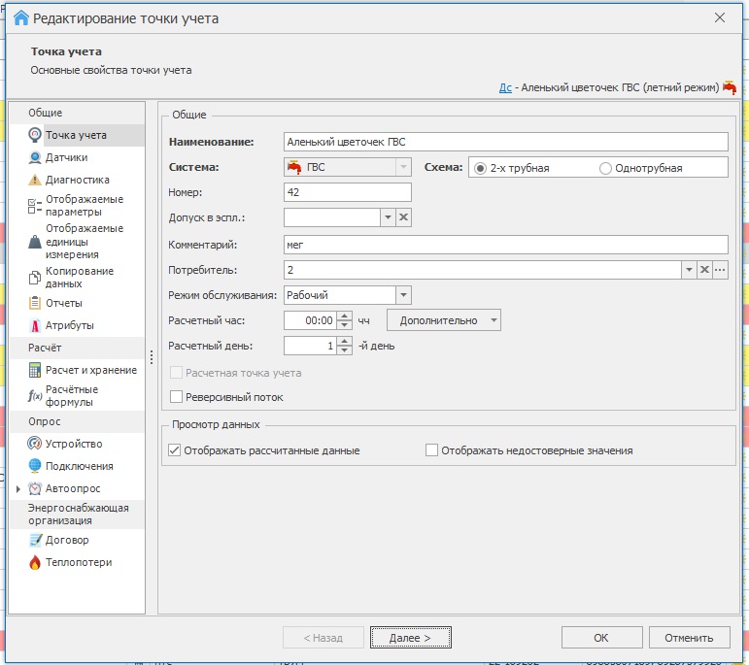Click the Далее > button

click(x=410, y=638)
